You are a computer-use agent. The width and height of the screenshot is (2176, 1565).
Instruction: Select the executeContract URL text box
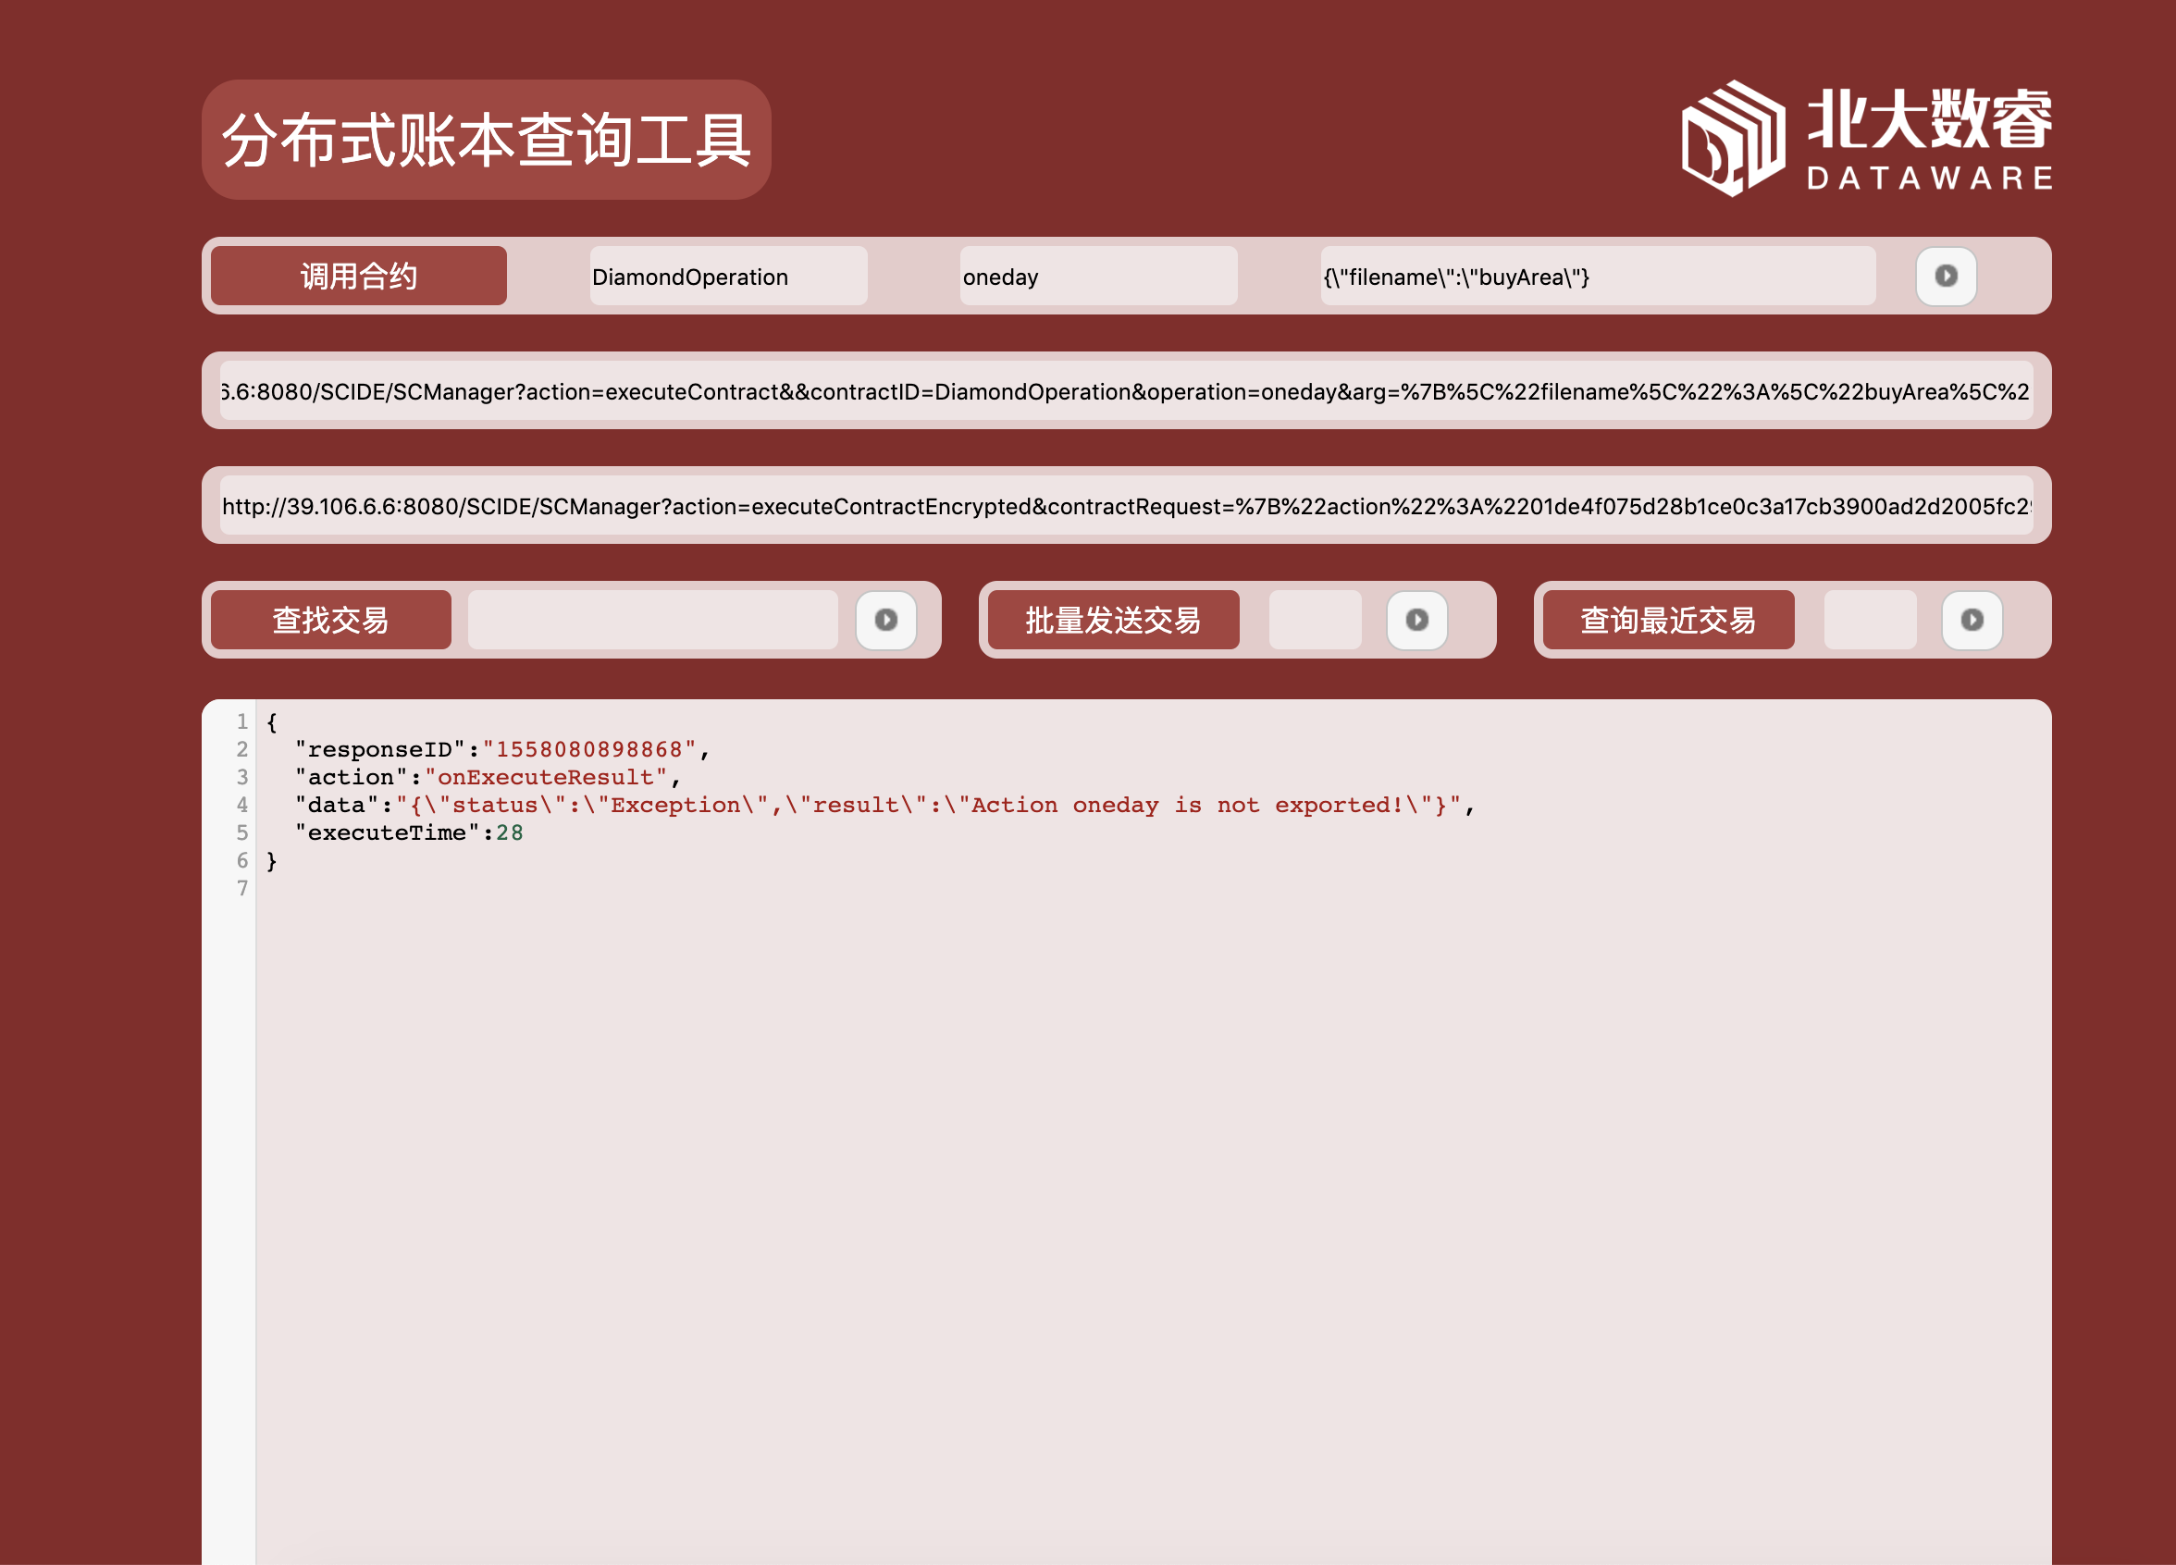1125,391
